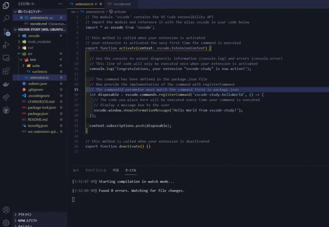Image resolution: width=329 pixels, height=227 pixels.
Task: Click the Accounts icon at sidebar bottom
Action: pos(6,210)
